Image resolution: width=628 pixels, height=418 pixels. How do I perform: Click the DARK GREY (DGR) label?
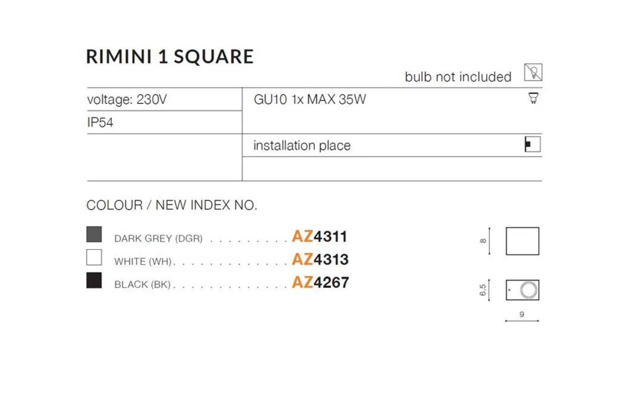coord(158,238)
